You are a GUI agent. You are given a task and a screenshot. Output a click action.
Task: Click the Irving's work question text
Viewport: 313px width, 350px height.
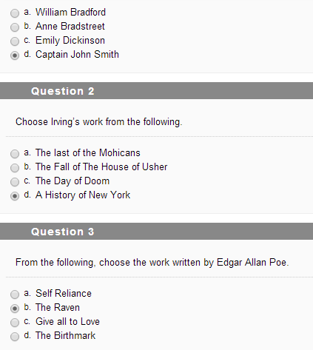pyautogui.click(x=99, y=122)
